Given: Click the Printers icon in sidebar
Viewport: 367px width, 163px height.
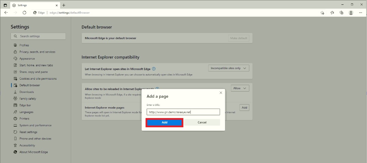Looking at the screenshot, I should (15, 119).
